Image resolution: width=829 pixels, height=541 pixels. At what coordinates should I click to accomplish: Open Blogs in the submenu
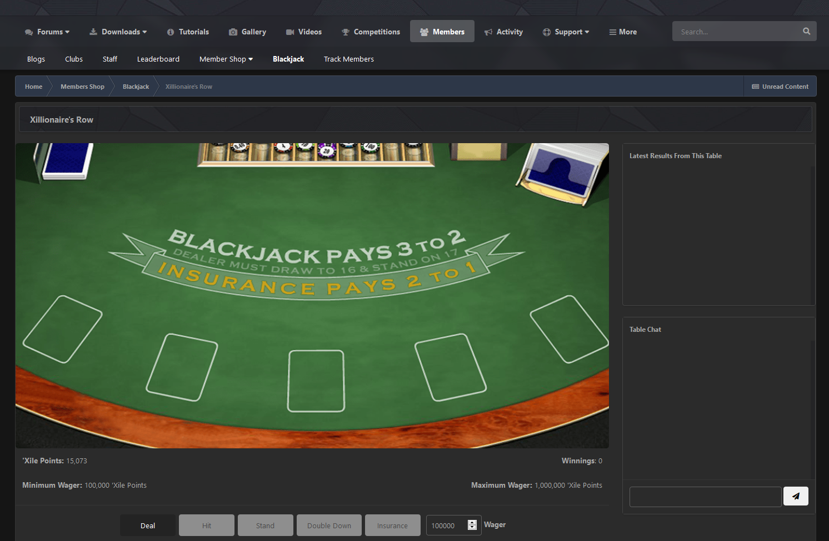(x=36, y=59)
